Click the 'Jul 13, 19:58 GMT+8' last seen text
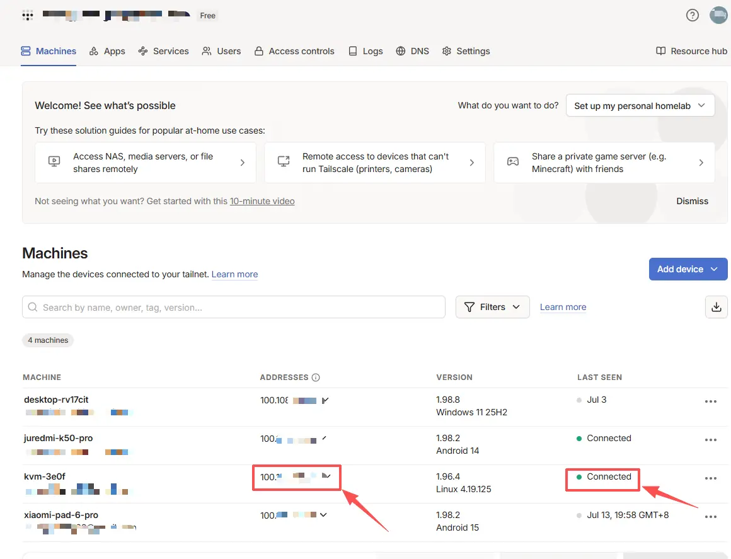The height and width of the screenshot is (559, 731). 628,515
